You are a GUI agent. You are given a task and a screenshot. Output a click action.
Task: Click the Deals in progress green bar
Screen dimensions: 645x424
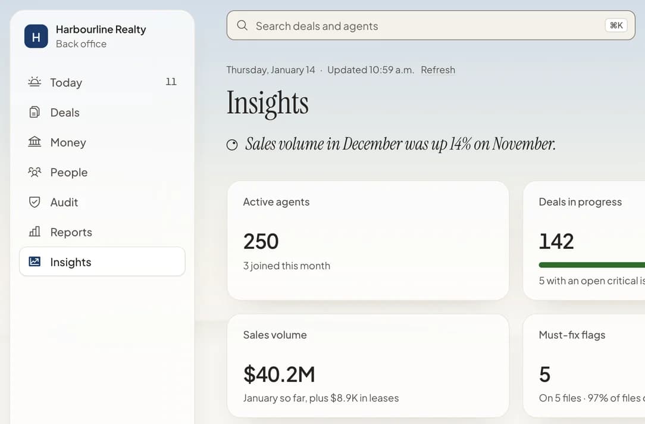click(x=592, y=265)
